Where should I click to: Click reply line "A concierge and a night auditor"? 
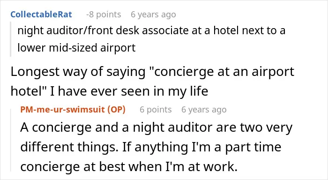156,127
